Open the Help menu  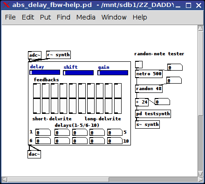point(140,17)
